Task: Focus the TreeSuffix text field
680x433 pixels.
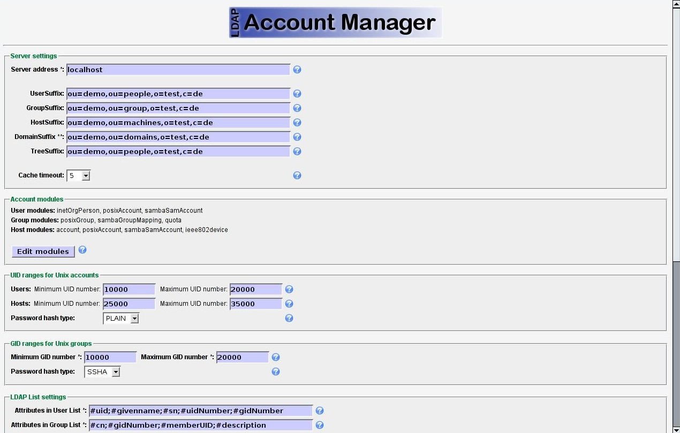Action: (178, 151)
